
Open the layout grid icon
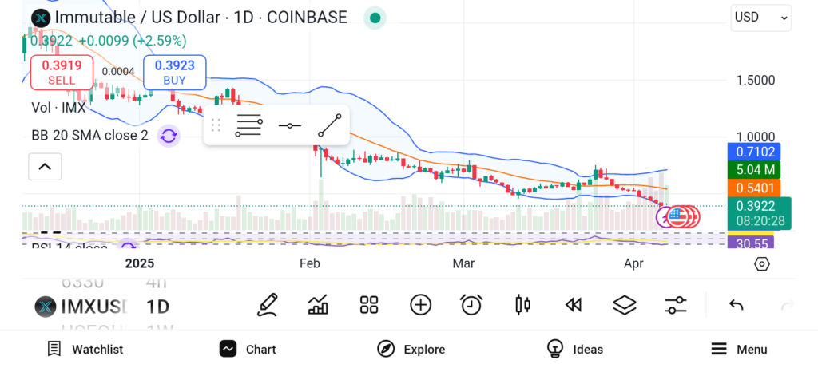[x=368, y=304]
